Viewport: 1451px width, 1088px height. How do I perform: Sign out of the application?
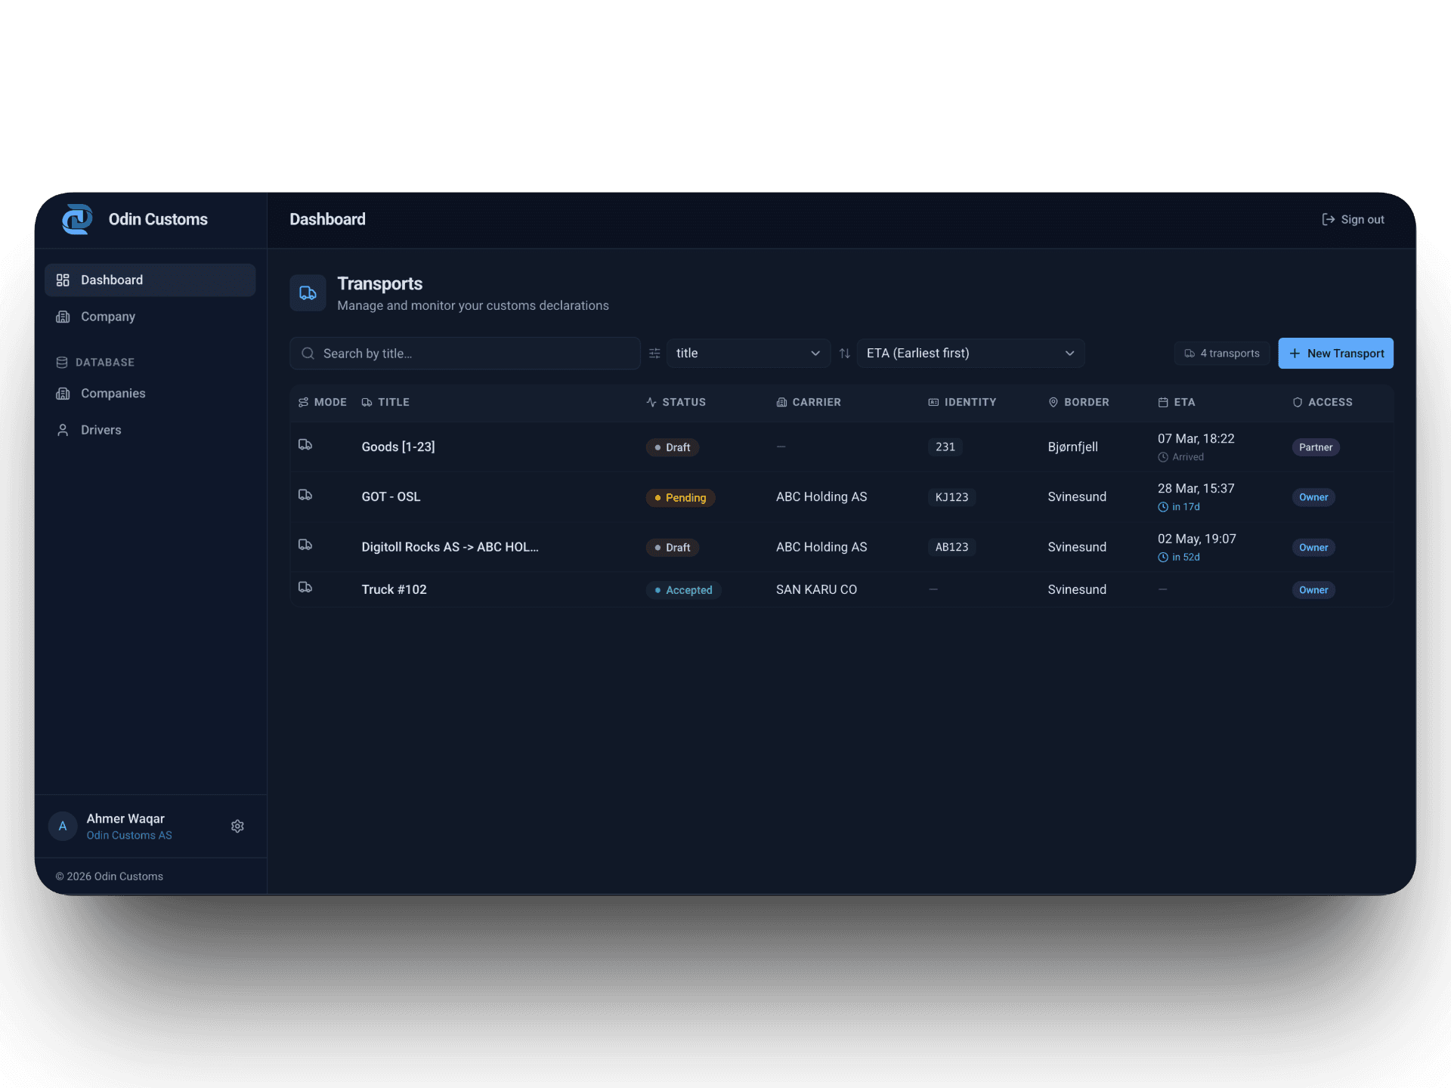pos(1353,219)
